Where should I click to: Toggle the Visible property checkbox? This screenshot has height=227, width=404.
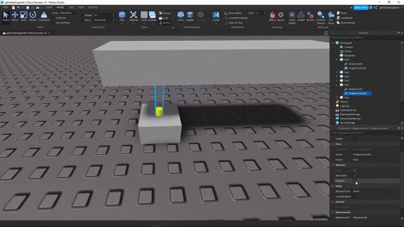coord(355,139)
